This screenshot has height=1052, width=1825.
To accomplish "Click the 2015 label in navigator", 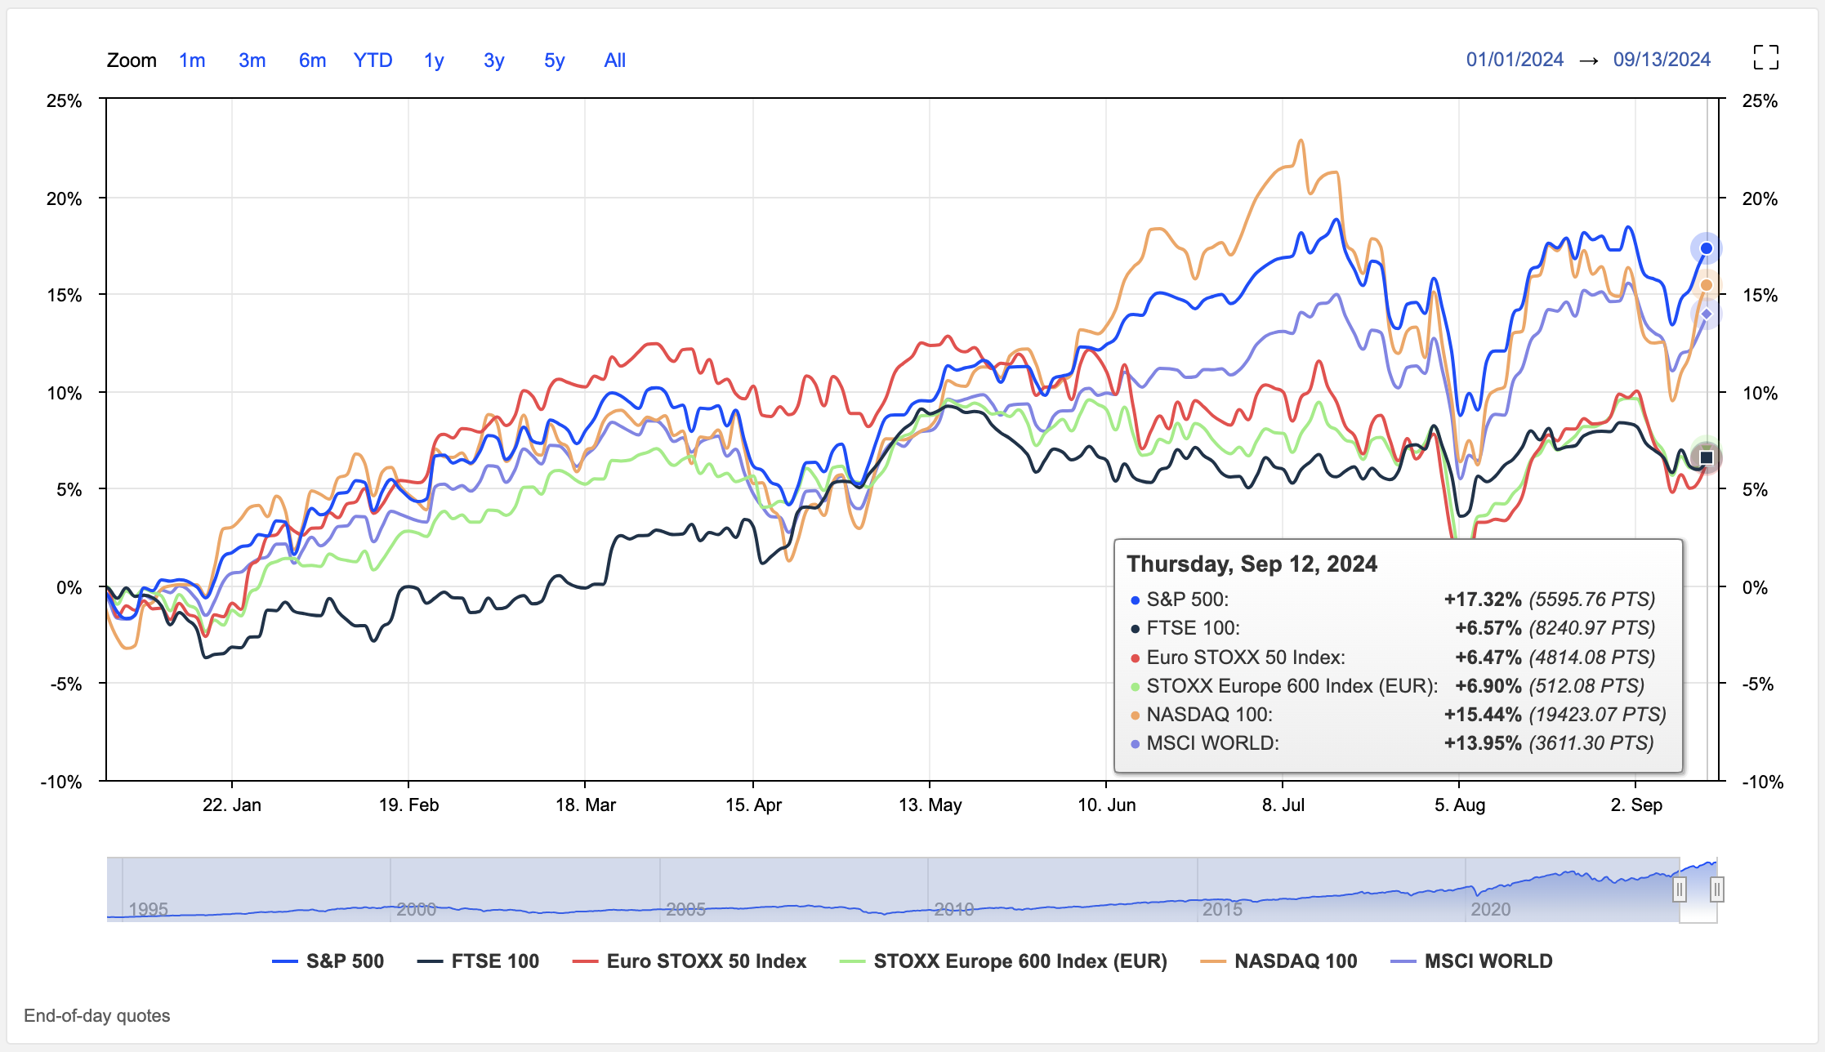I will [1222, 909].
